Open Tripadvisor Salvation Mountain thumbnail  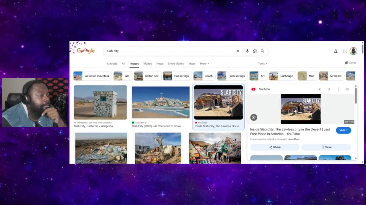pos(161,102)
